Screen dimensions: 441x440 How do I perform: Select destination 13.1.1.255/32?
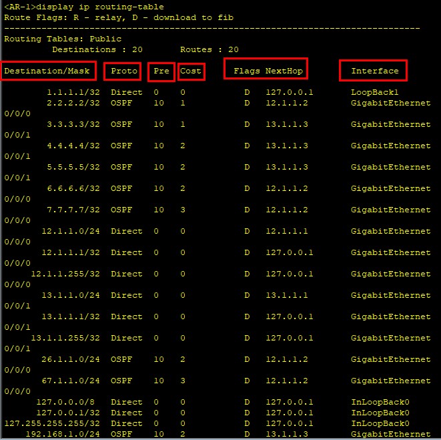(x=65, y=338)
